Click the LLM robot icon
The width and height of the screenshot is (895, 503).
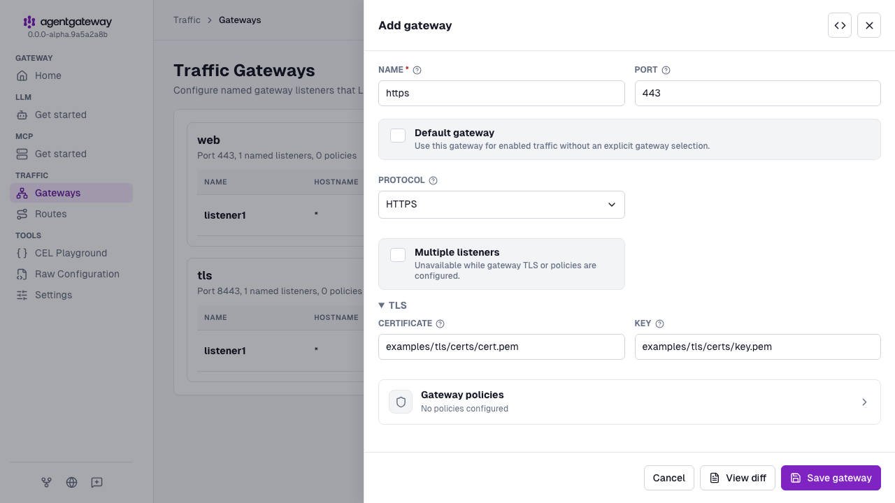click(22, 115)
